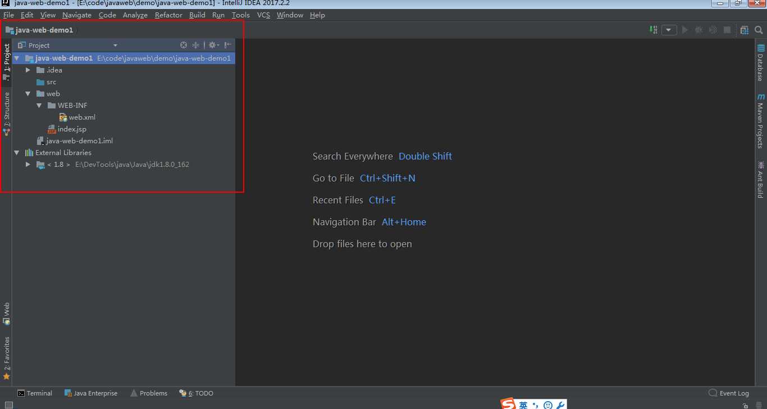Toggle Sogou Chinese/English mode icon

pyautogui.click(x=523, y=405)
